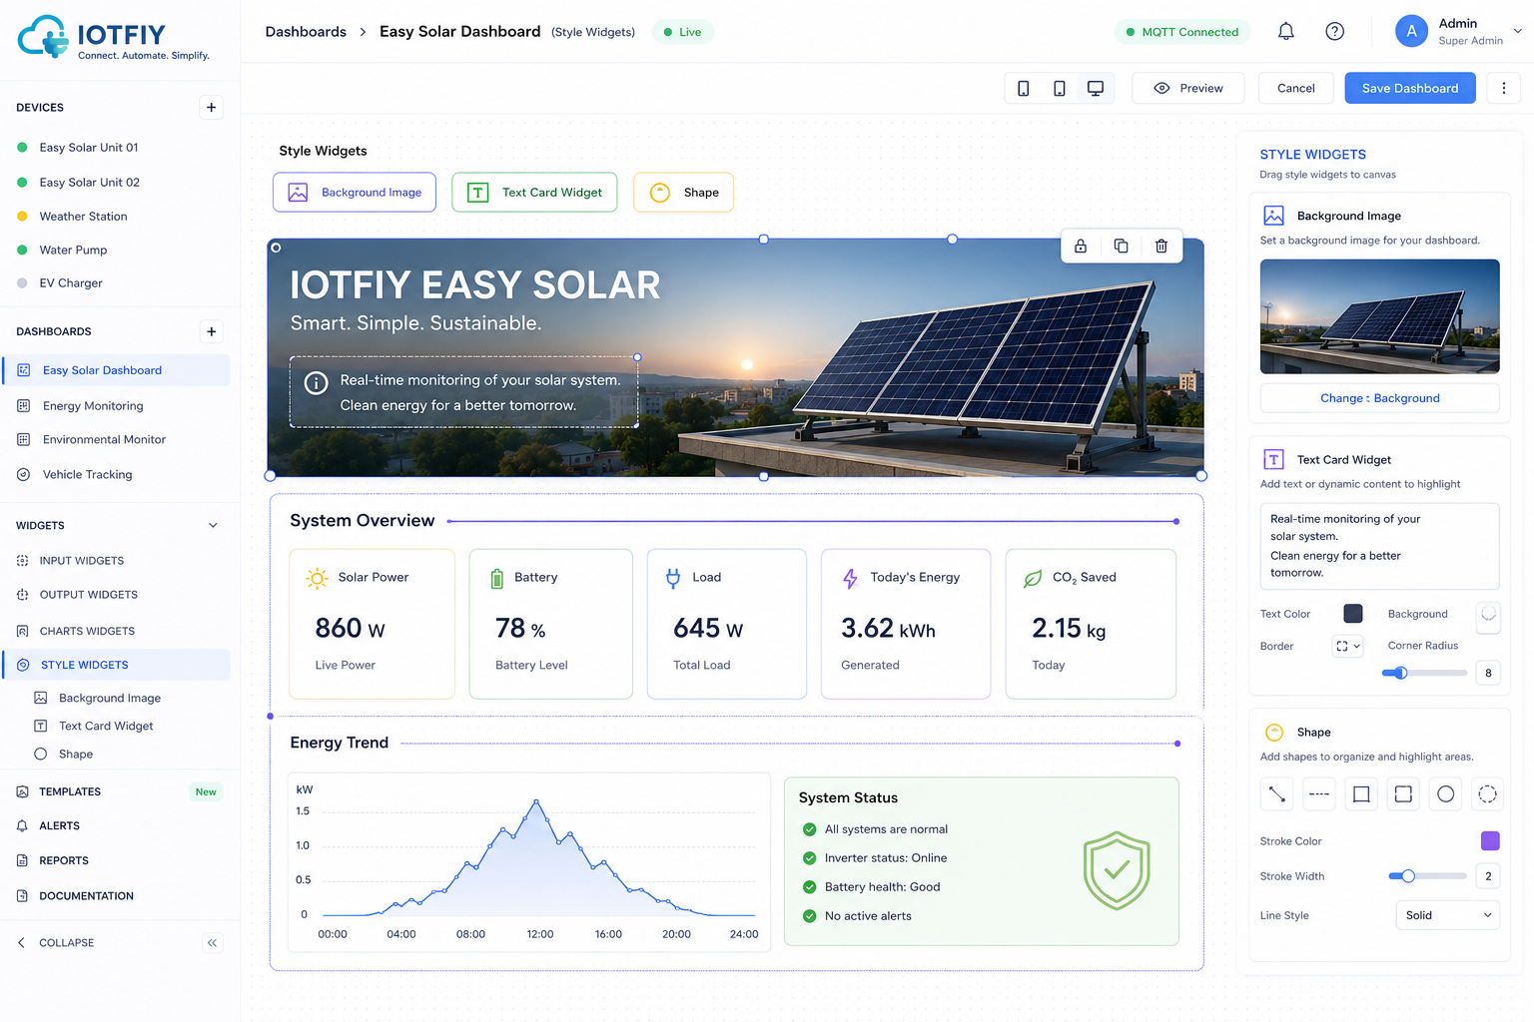The image size is (1534, 1022).
Task: Add a new dashboard with plus icon
Action: tap(211, 331)
